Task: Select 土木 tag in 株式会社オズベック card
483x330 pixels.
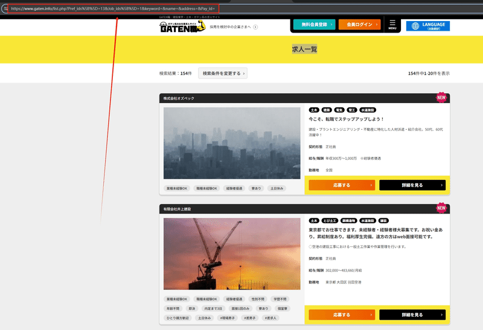Action: point(314,110)
